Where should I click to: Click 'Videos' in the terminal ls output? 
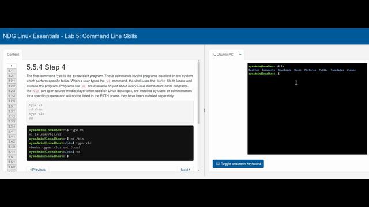point(351,70)
